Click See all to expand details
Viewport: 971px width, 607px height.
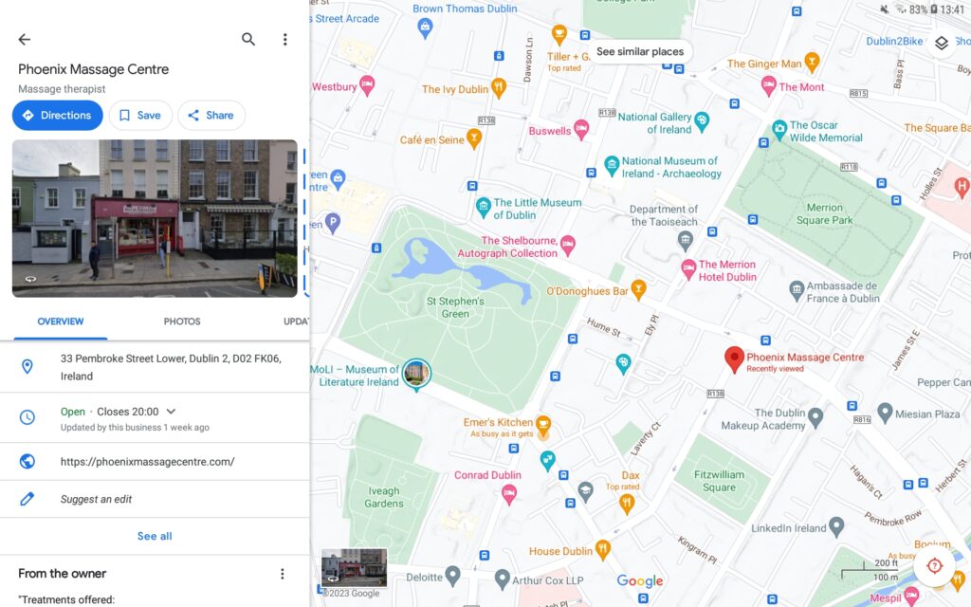[155, 537]
